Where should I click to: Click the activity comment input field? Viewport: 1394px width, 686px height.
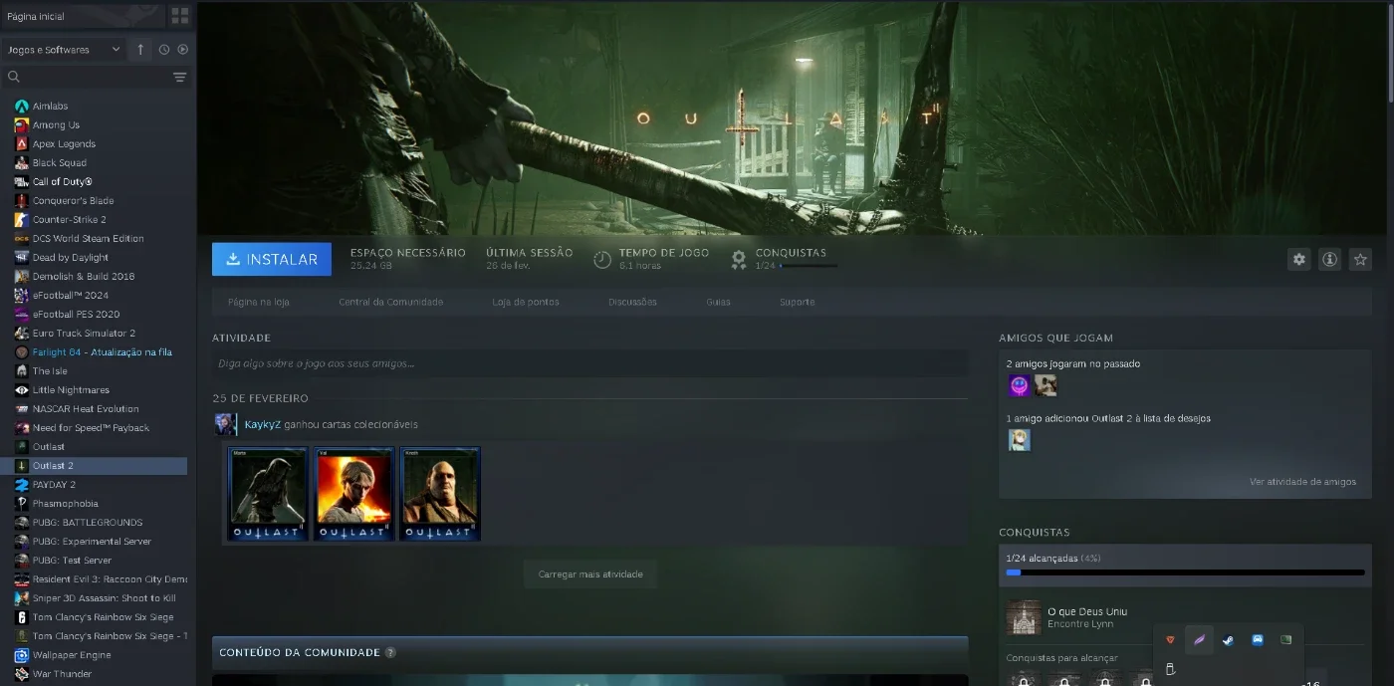click(589, 363)
